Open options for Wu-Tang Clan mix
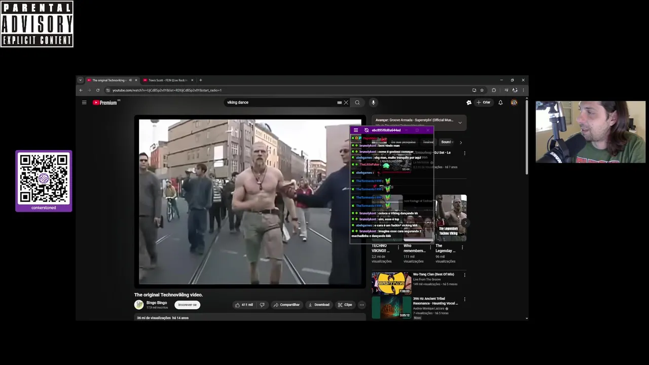This screenshot has height=365, width=649. pyautogui.click(x=464, y=275)
